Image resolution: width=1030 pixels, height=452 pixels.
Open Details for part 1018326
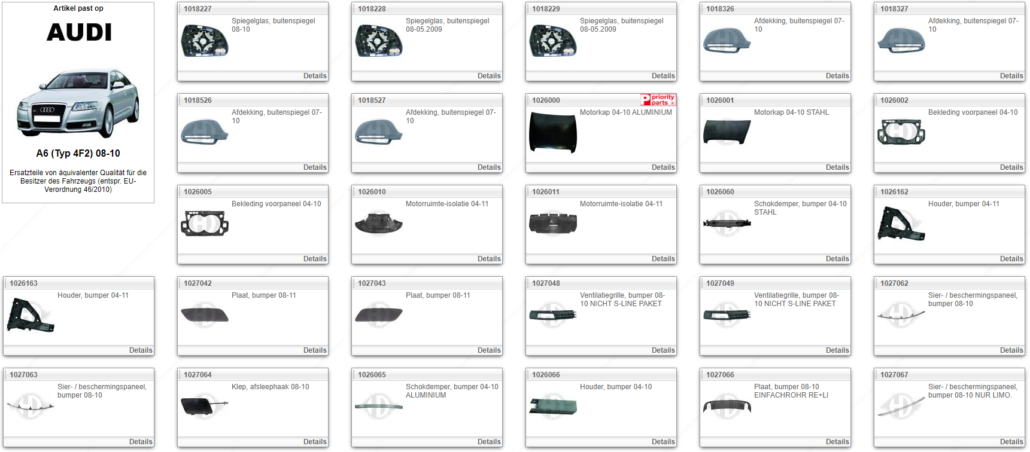click(x=837, y=76)
